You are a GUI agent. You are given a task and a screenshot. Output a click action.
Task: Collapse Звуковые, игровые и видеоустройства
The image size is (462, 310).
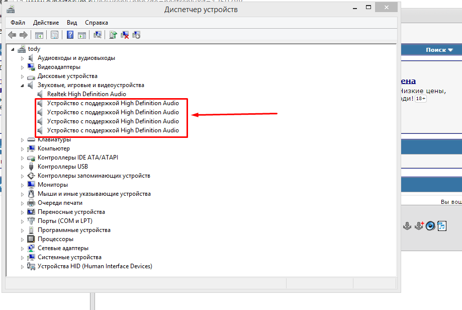[23, 86]
